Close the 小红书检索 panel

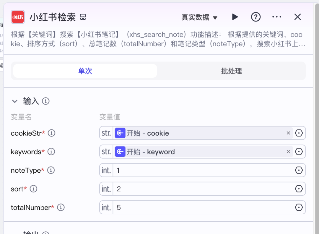(x=297, y=17)
